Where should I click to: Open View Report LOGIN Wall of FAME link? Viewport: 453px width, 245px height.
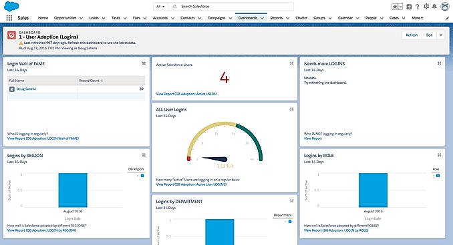coord(43,138)
